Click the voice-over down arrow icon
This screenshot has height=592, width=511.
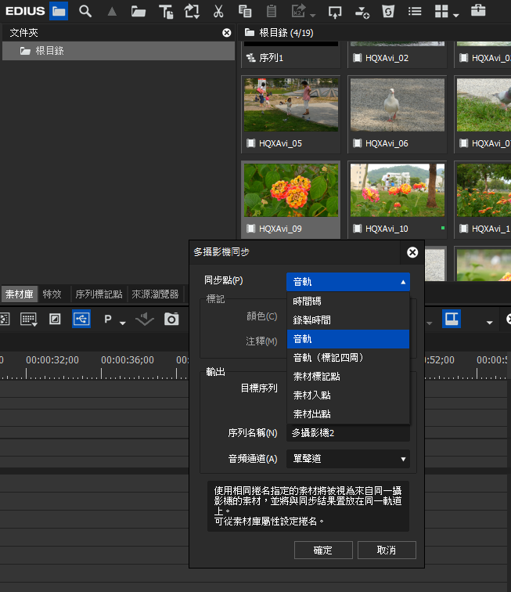click(x=145, y=319)
